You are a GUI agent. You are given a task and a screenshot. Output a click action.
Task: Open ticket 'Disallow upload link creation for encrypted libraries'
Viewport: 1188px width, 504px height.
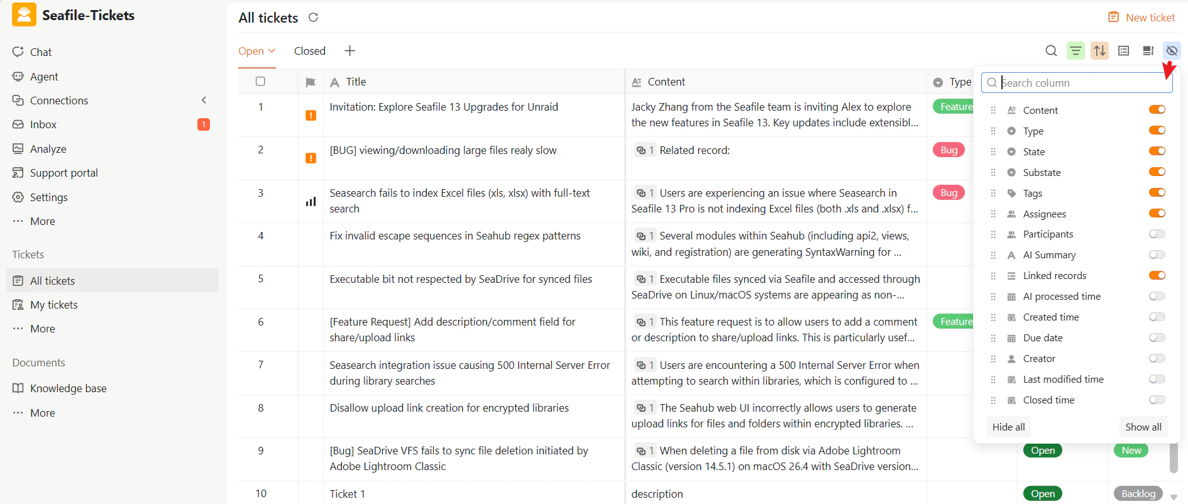pyautogui.click(x=449, y=408)
